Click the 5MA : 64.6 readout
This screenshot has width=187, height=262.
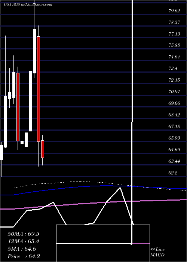tap(22, 249)
